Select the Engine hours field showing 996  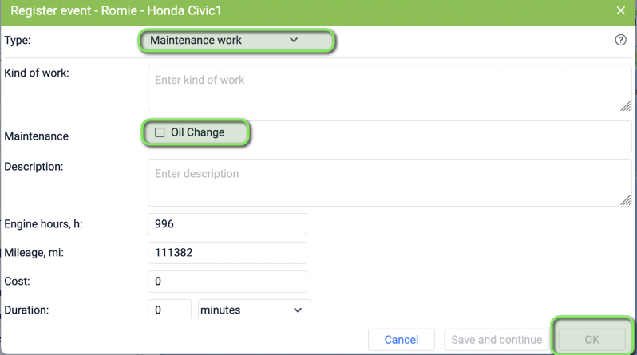point(227,224)
